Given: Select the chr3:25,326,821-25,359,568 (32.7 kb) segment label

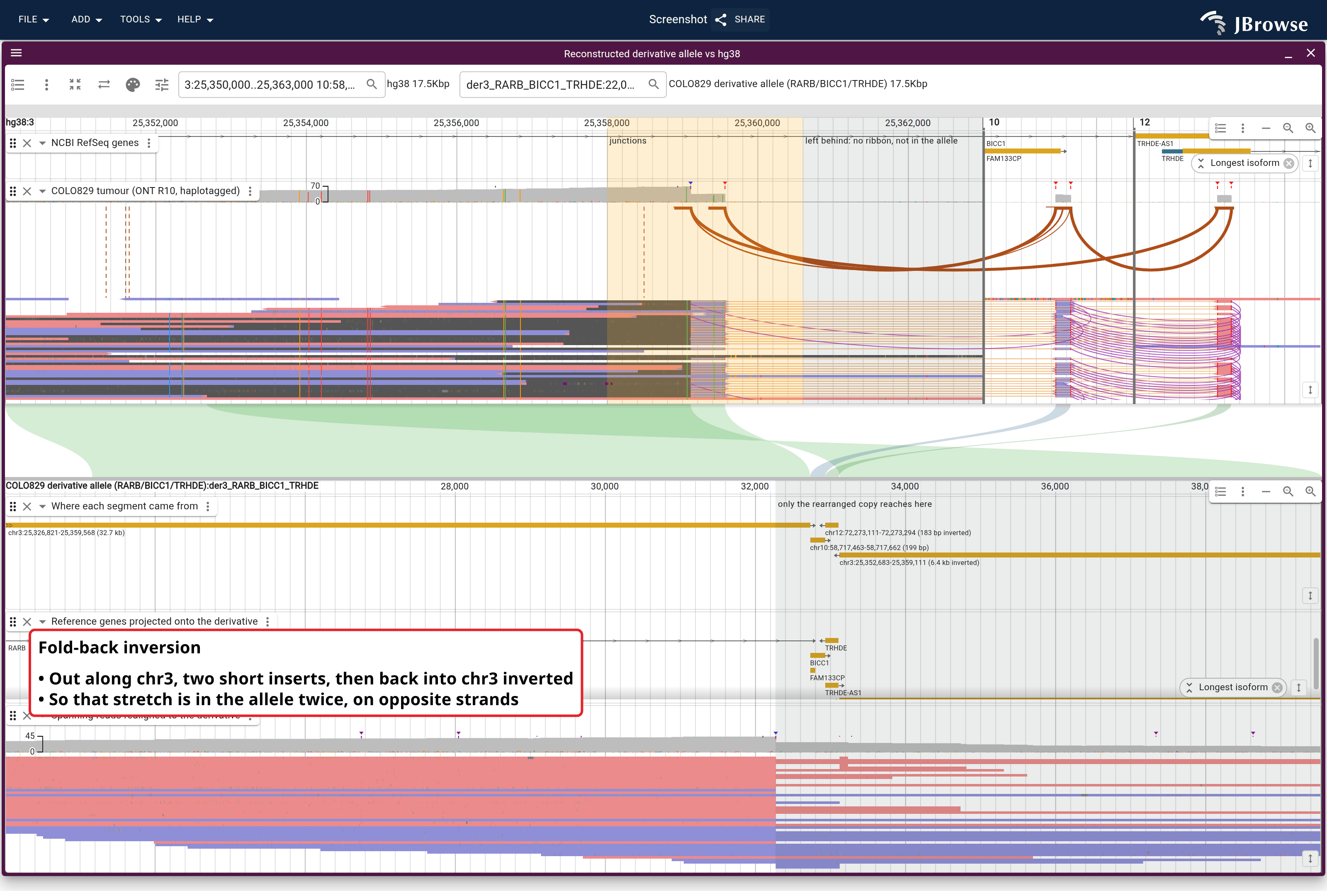Looking at the screenshot, I should [x=66, y=533].
